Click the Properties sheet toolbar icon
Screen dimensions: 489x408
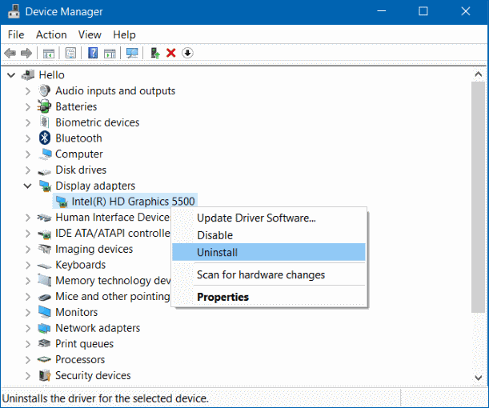tap(70, 53)
